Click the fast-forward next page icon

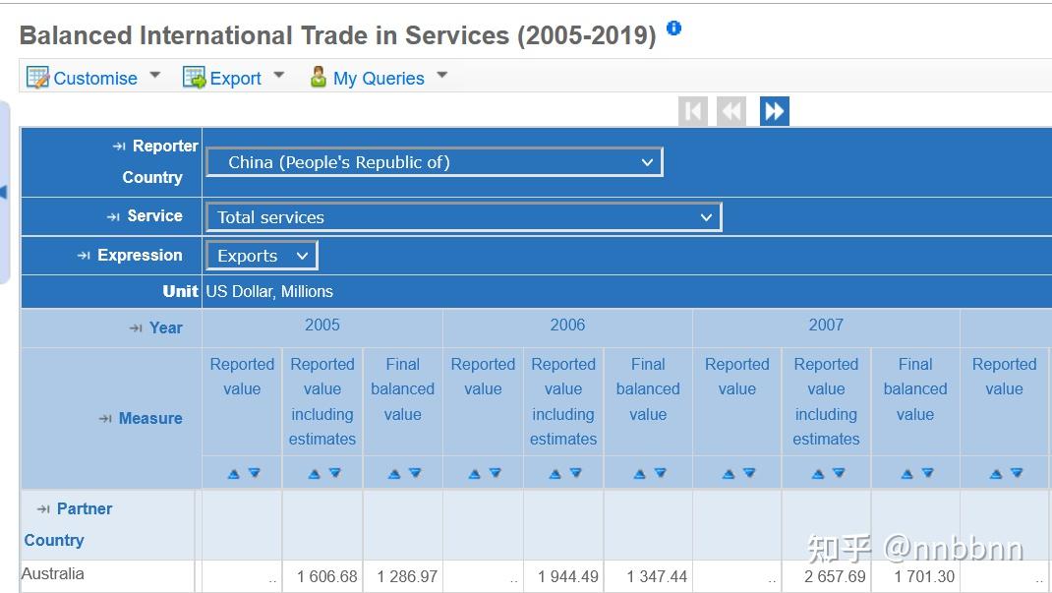(x=774, y=110)
